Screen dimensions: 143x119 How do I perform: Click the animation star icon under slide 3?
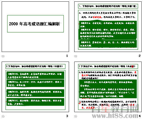[x=3, y=116]
